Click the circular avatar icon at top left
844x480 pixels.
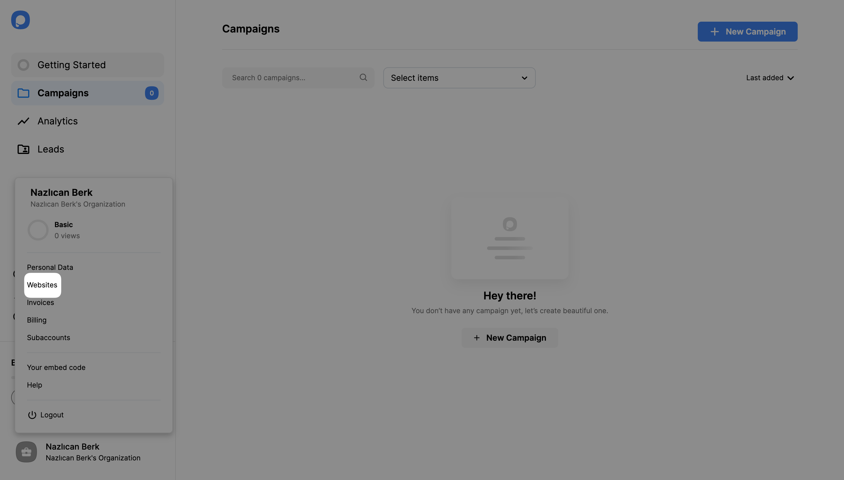click(20, 20)
